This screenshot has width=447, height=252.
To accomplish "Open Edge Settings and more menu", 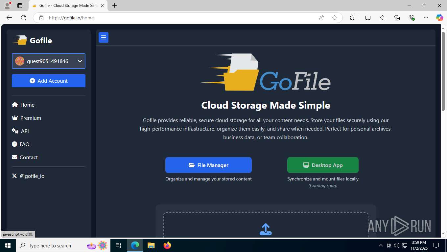I will pos(426,18).
